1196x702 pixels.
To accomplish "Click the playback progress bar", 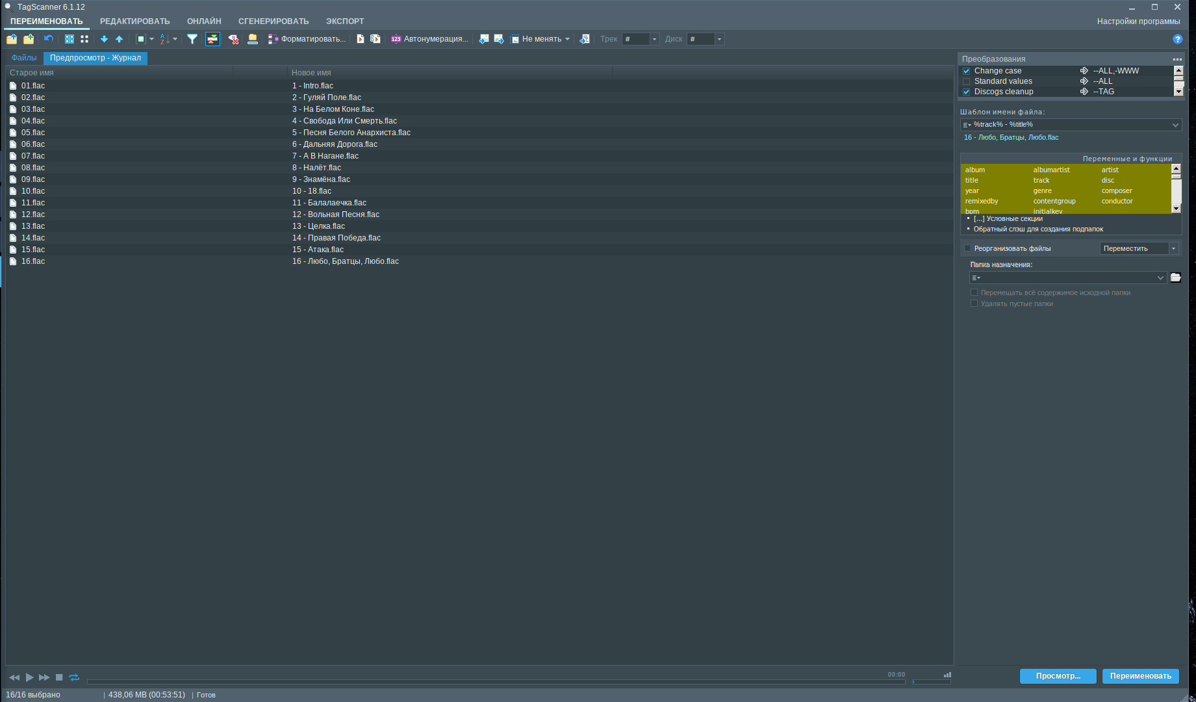I will click(x=496, y=681).
